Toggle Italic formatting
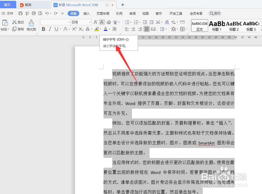This screenshot has width=262, height=194. tap(50, 29)
